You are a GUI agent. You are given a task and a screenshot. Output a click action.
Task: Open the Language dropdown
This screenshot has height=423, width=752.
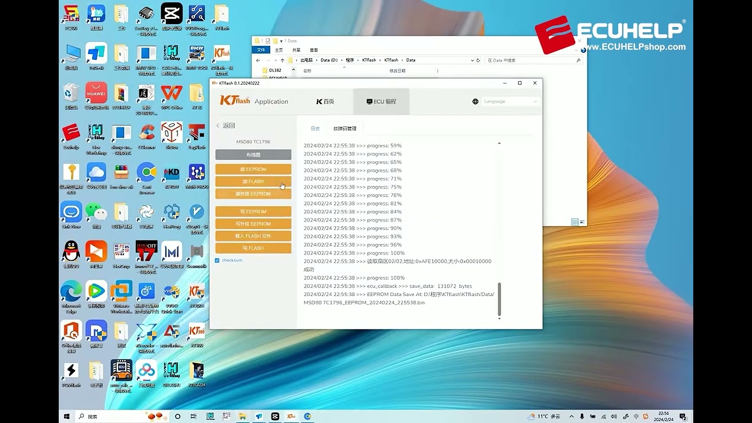tap(510, 102)
